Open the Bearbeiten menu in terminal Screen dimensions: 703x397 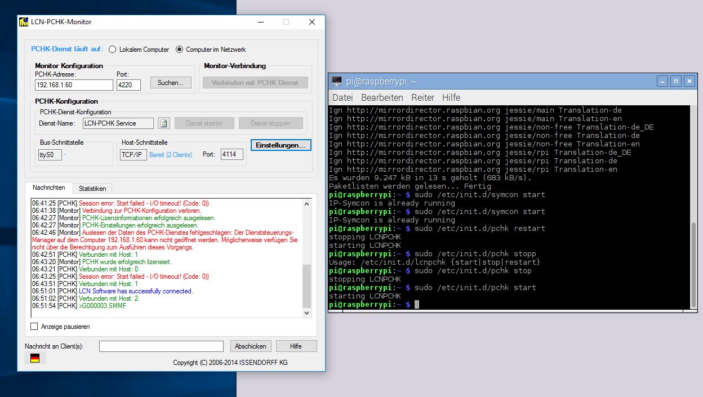382,97
